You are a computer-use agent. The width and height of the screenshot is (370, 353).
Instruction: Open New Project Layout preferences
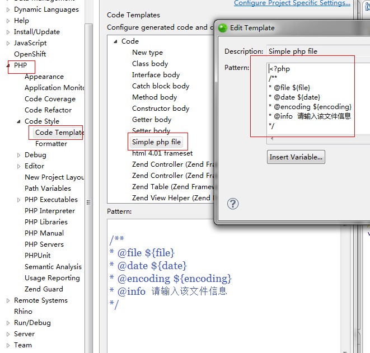[54, 177]
